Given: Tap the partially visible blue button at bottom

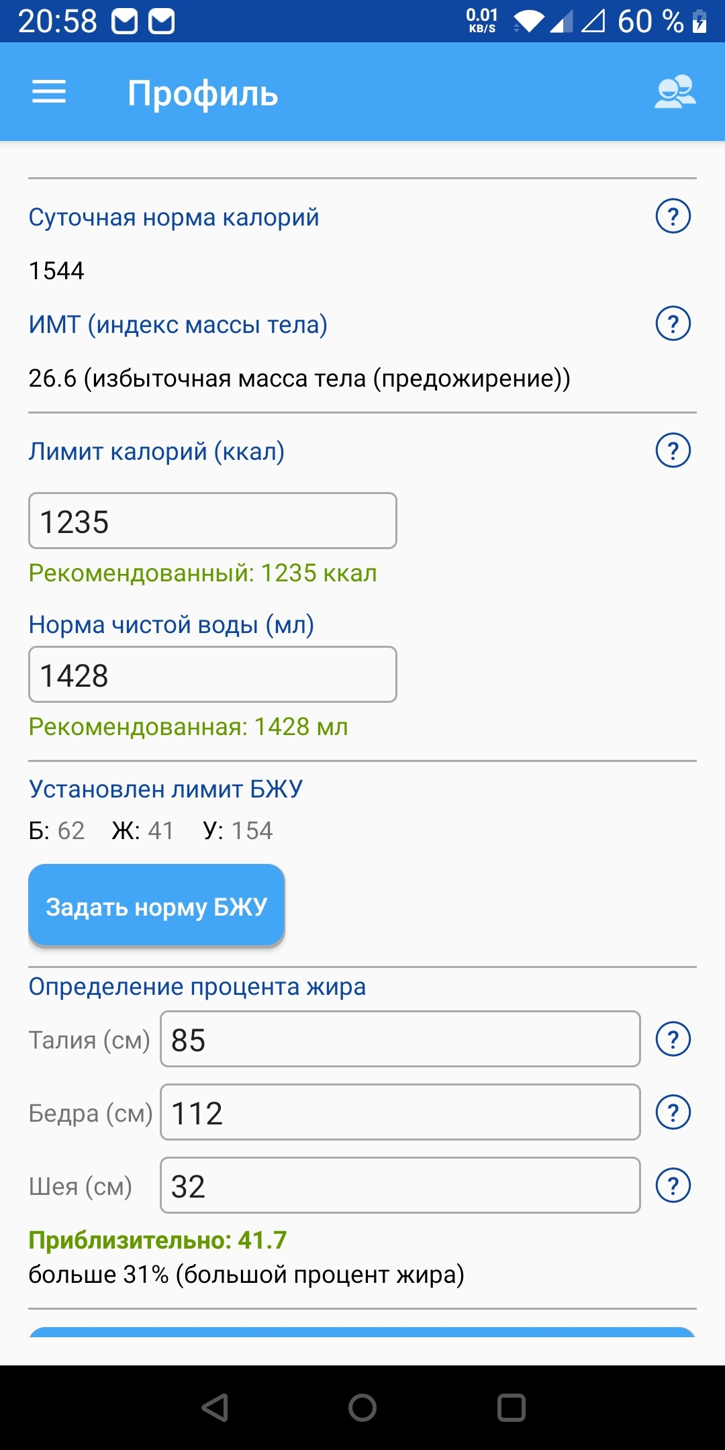Looking at the screenshot, I should pyautogui.click(x=362, y=1332).
